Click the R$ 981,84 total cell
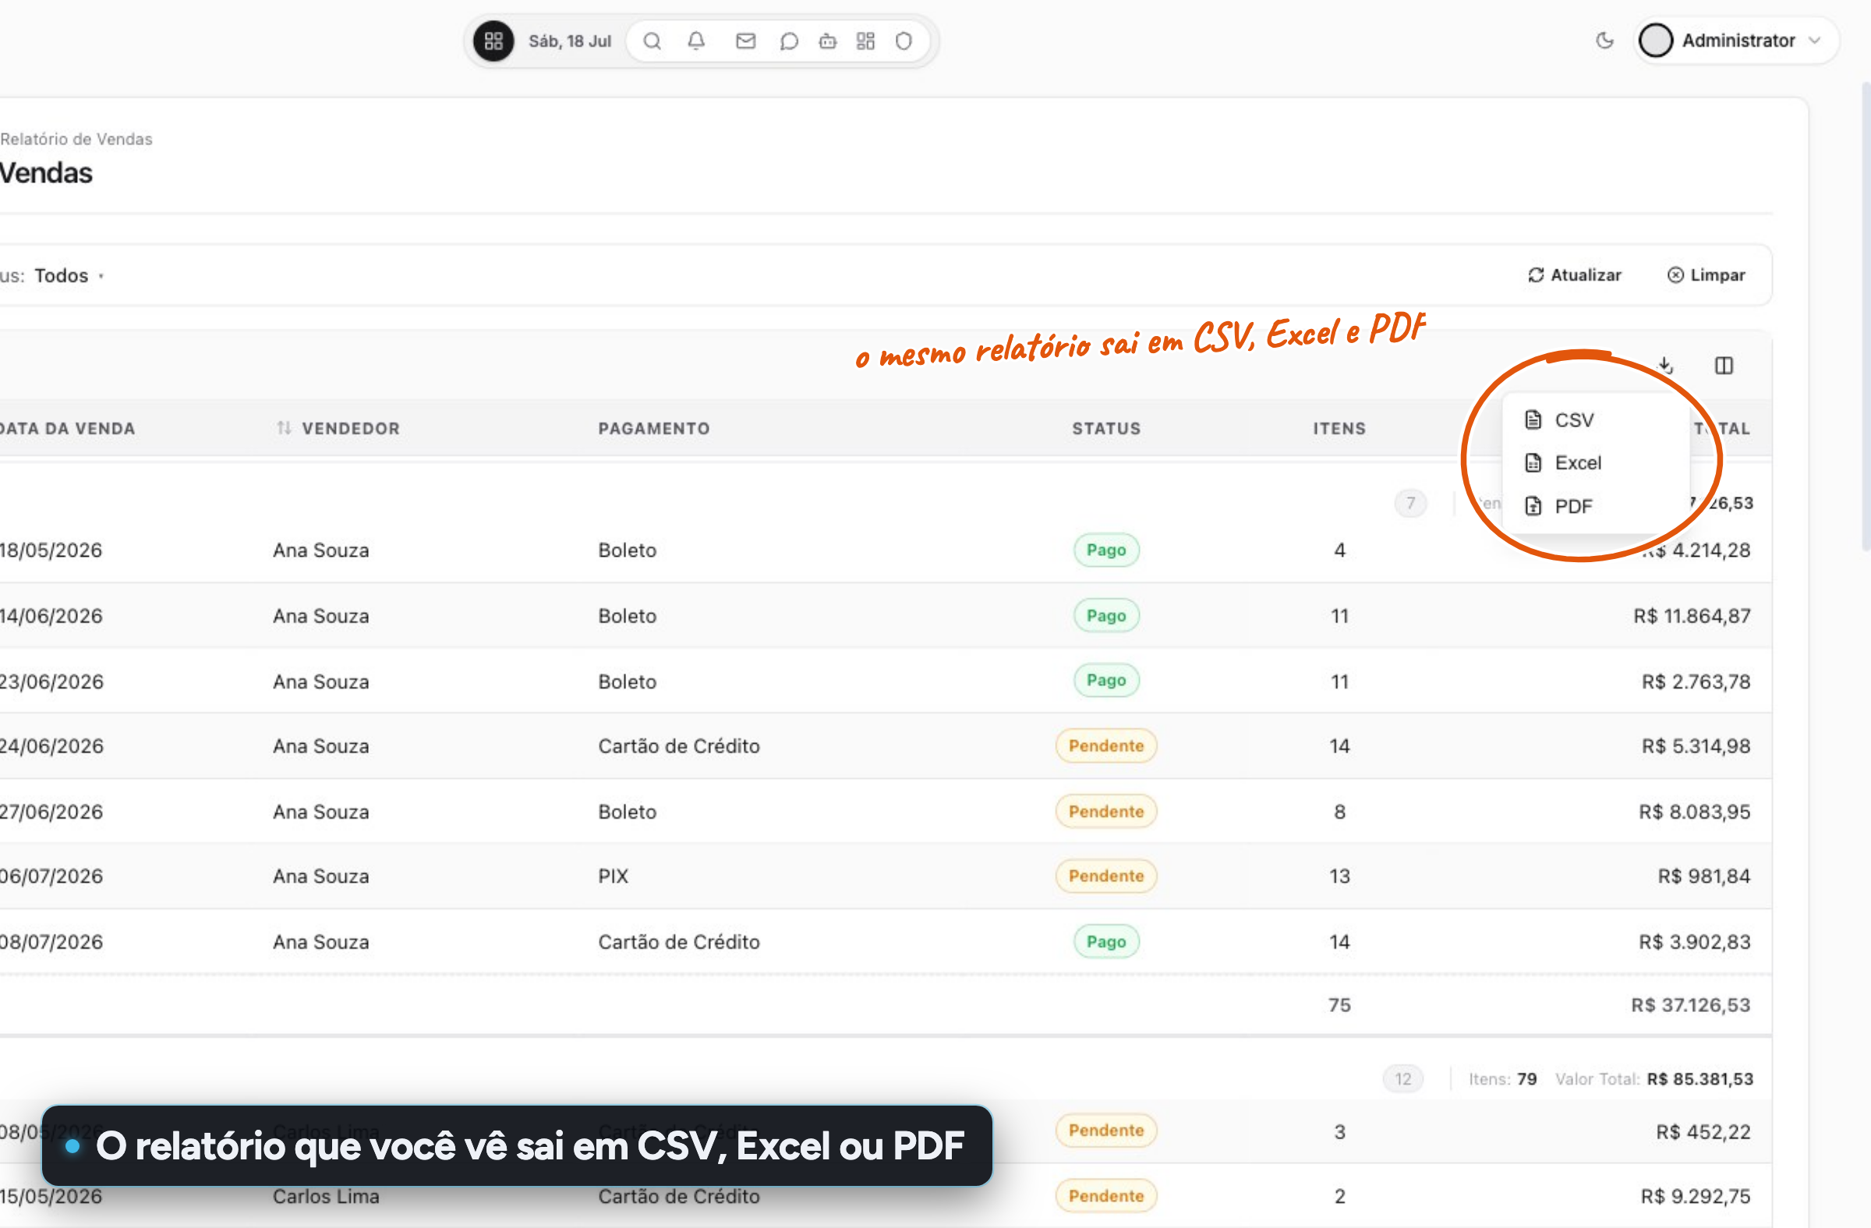The image size is (1871, 1228). point(1703,876)
